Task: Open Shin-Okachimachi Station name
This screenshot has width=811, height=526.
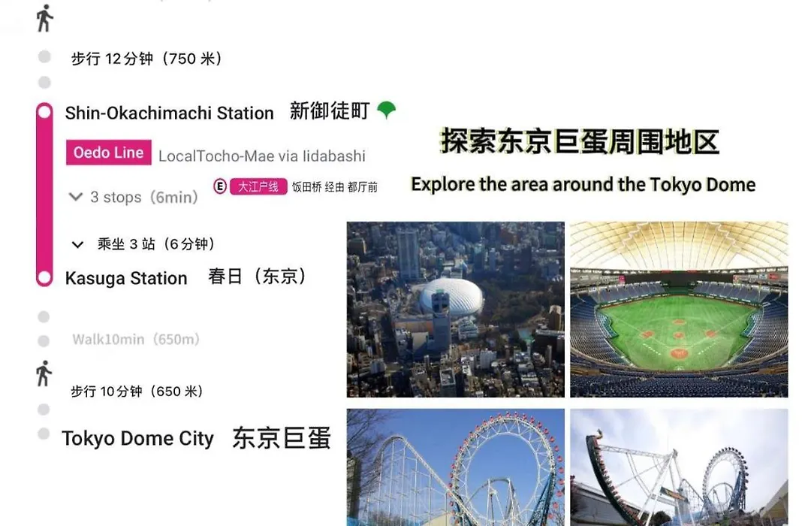Action: point(169,113)
